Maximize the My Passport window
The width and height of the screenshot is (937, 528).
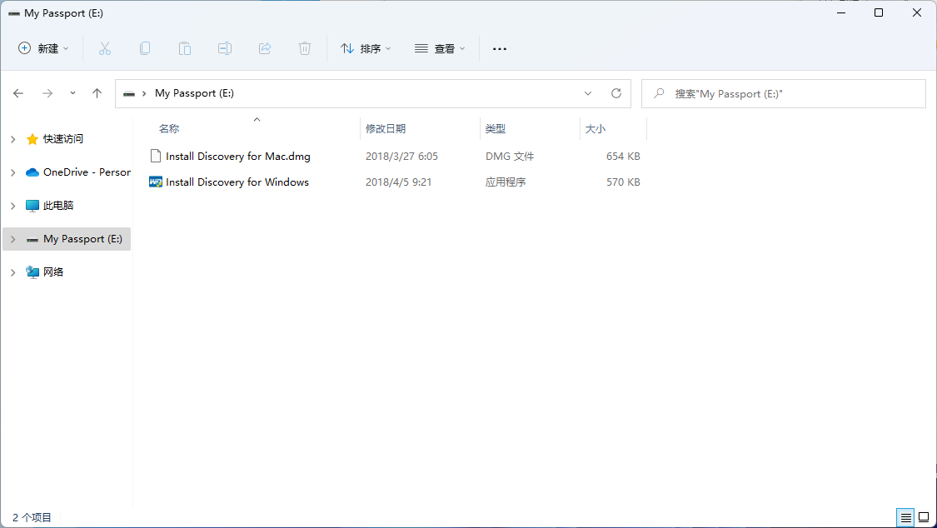coord(879,12)
